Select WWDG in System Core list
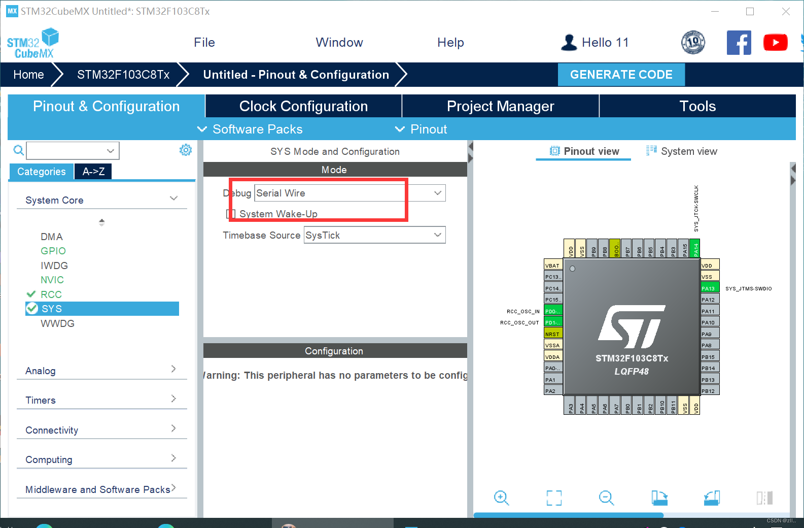 57,323
